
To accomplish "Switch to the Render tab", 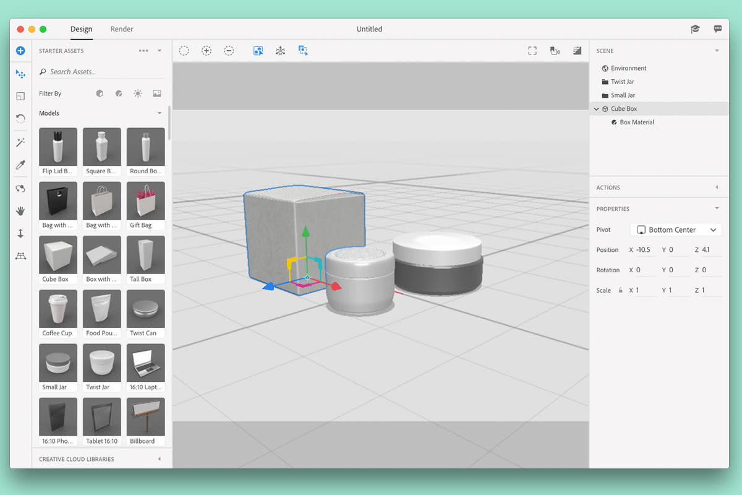I will click(x=122, y=29).
